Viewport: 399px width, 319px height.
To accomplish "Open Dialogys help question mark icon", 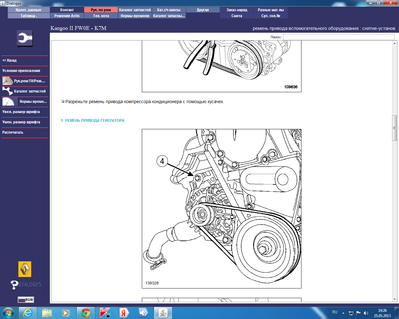I will click(x=14, y=285).
